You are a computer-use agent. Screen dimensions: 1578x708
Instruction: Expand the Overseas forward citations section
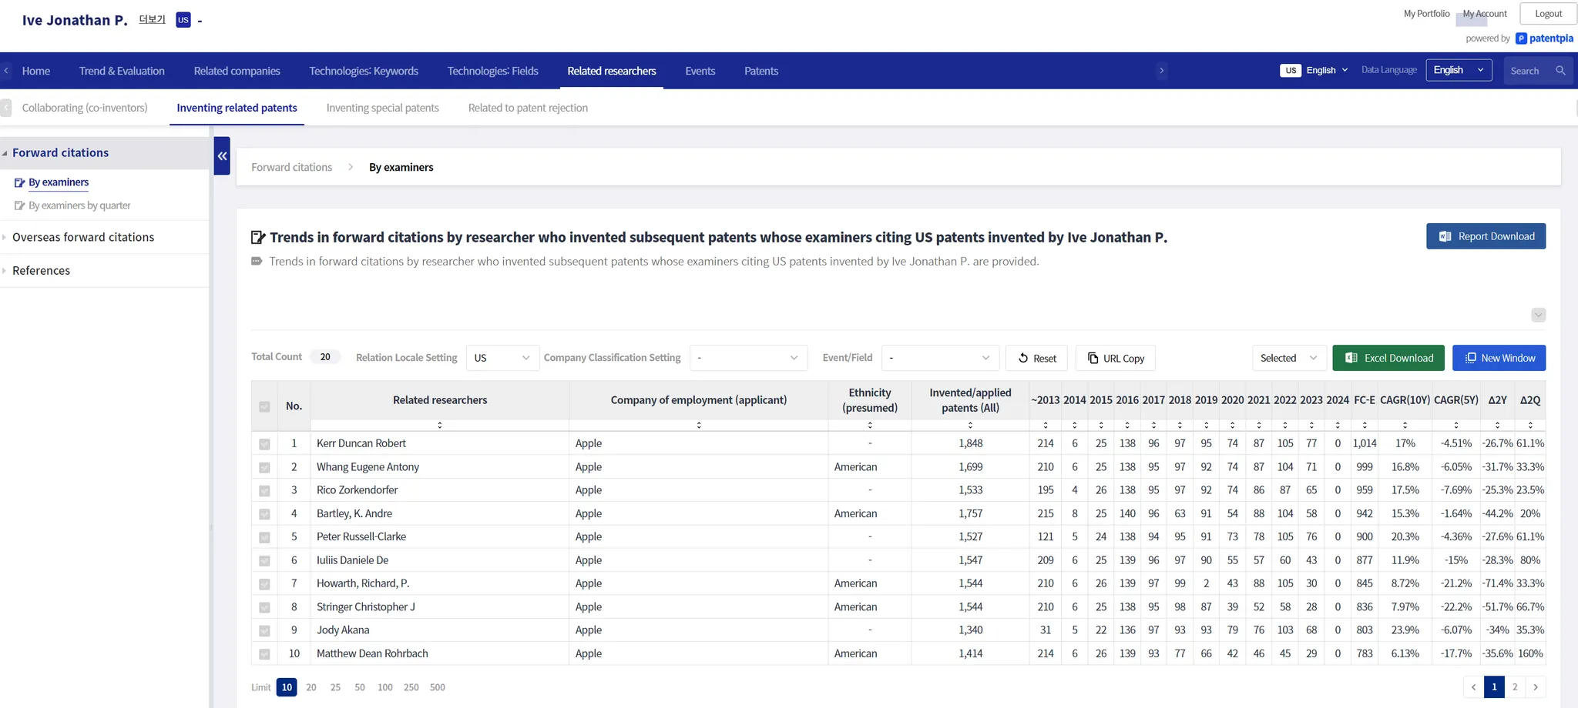click(83, 237)
